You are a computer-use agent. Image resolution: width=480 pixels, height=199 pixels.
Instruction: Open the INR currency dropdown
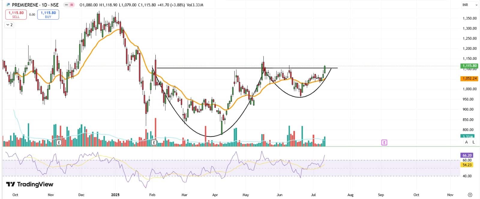tap(469, 5)
